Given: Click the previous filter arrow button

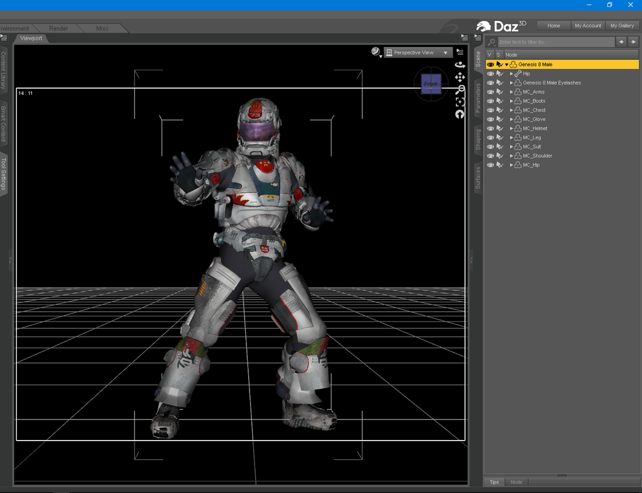Looking at the screenshot, I should 622,42.
